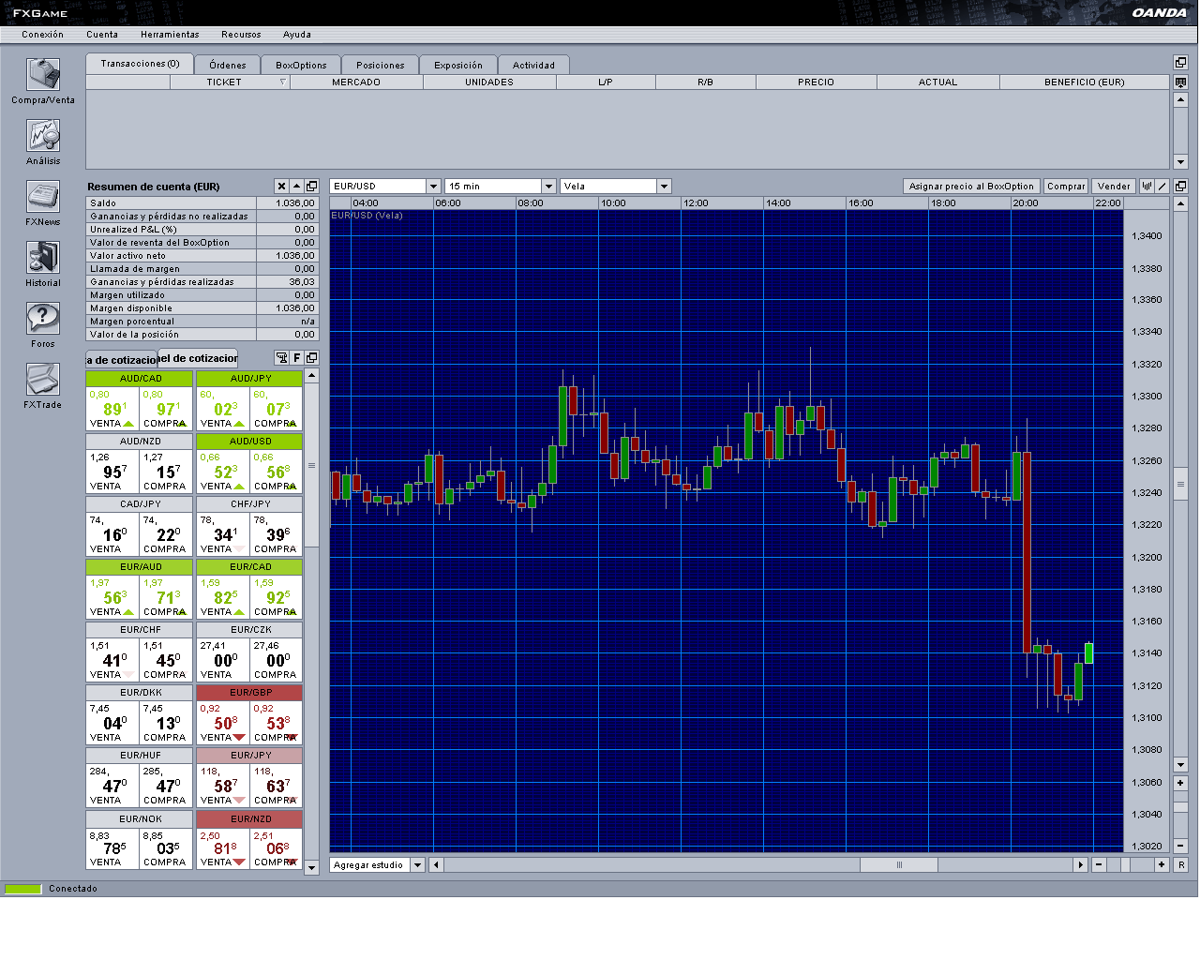
Task: Click transactions table scroll down arrow
Action: click(1180, 161)
